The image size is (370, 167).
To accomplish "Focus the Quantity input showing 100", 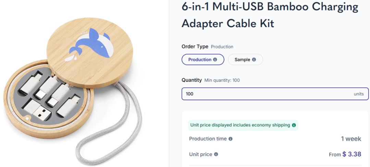I will (275, 94).
